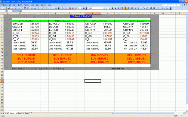
Task: Open the Name Box dropdown arrow
Action: 14,11
